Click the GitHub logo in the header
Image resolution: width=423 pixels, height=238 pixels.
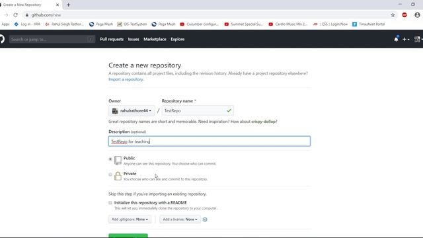click(1, 39)
